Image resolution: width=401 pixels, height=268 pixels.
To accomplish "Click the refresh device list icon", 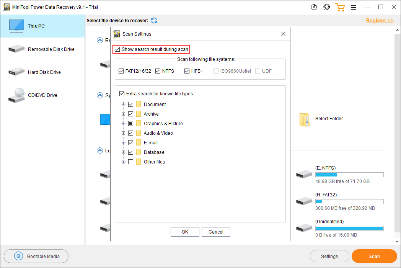I will coord(154,20).
